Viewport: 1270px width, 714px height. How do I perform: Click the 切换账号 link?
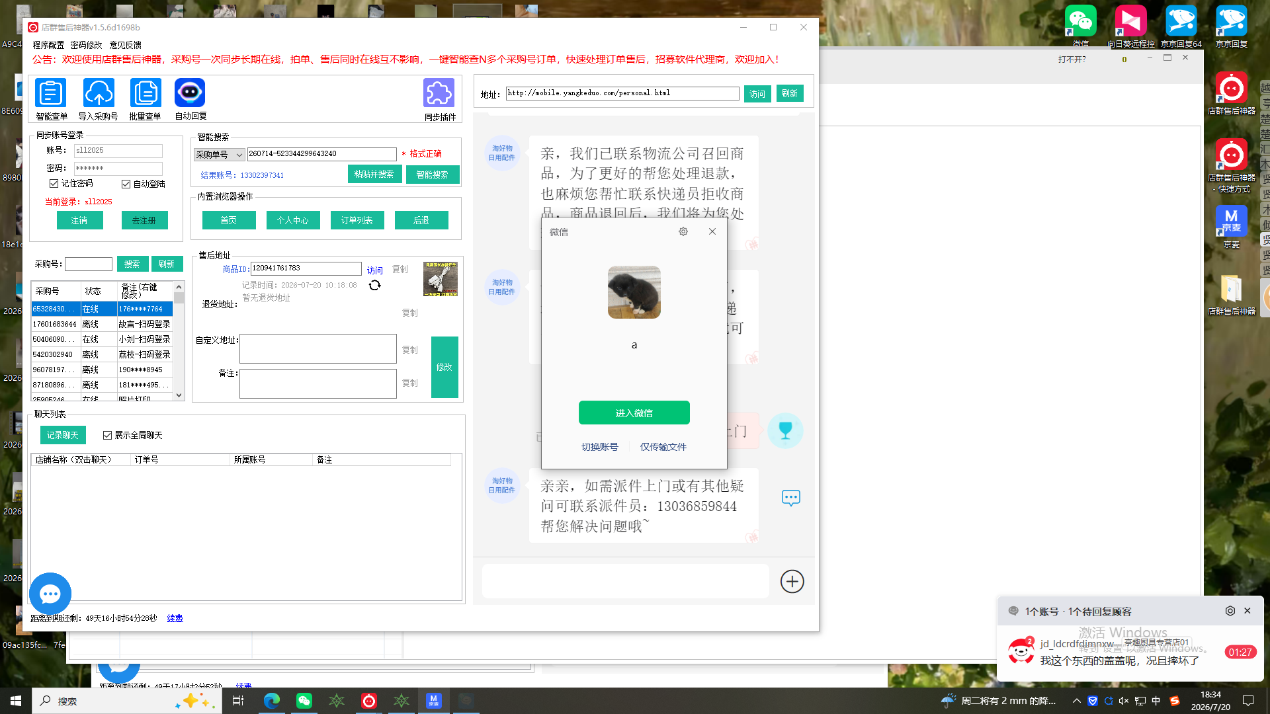pos(600,447)
